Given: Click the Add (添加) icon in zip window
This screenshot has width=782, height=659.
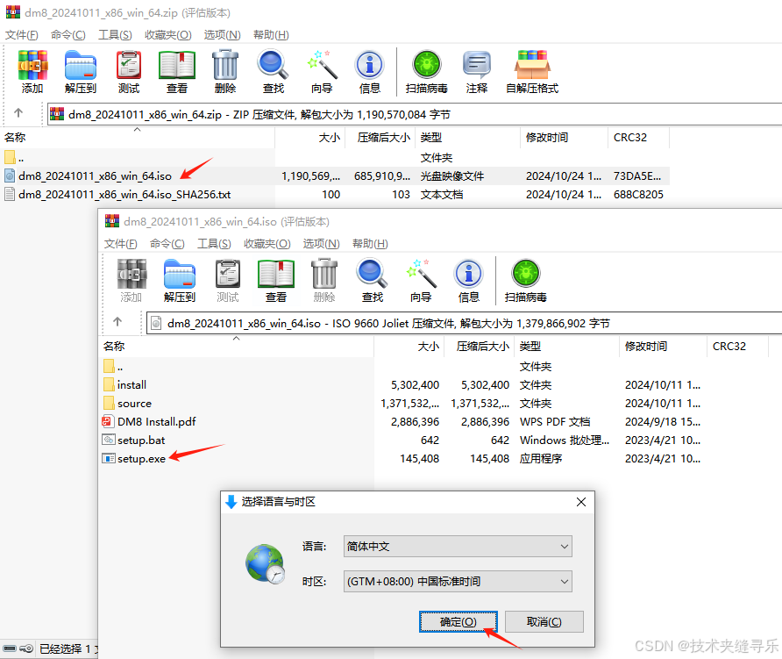Looking at the screenshot, I should click(x=32, y=71).
